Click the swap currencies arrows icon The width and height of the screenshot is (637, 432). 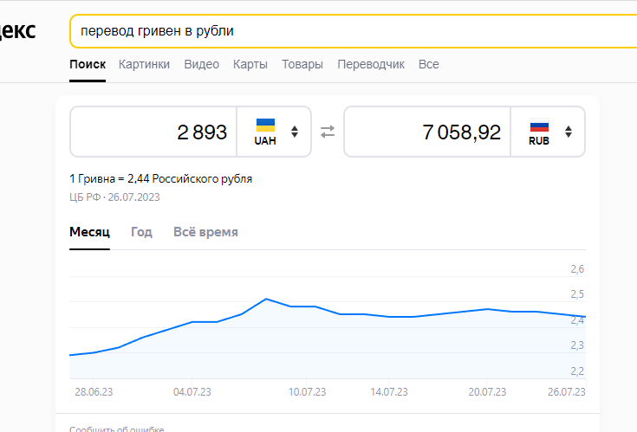pos(328,132)
